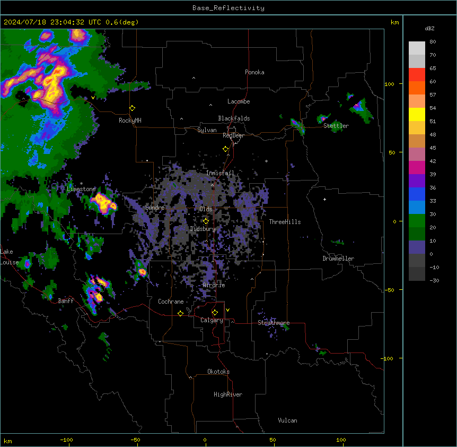Click the Limestone label
Screen dimensions: 457x447
(81, 189)
